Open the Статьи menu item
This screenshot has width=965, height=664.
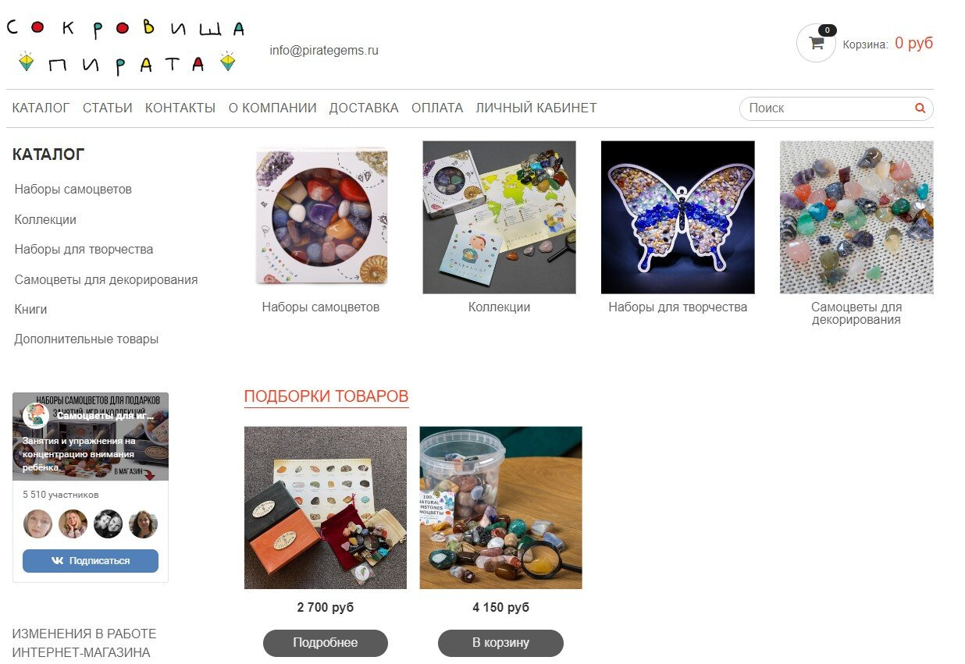click(108, 108)
